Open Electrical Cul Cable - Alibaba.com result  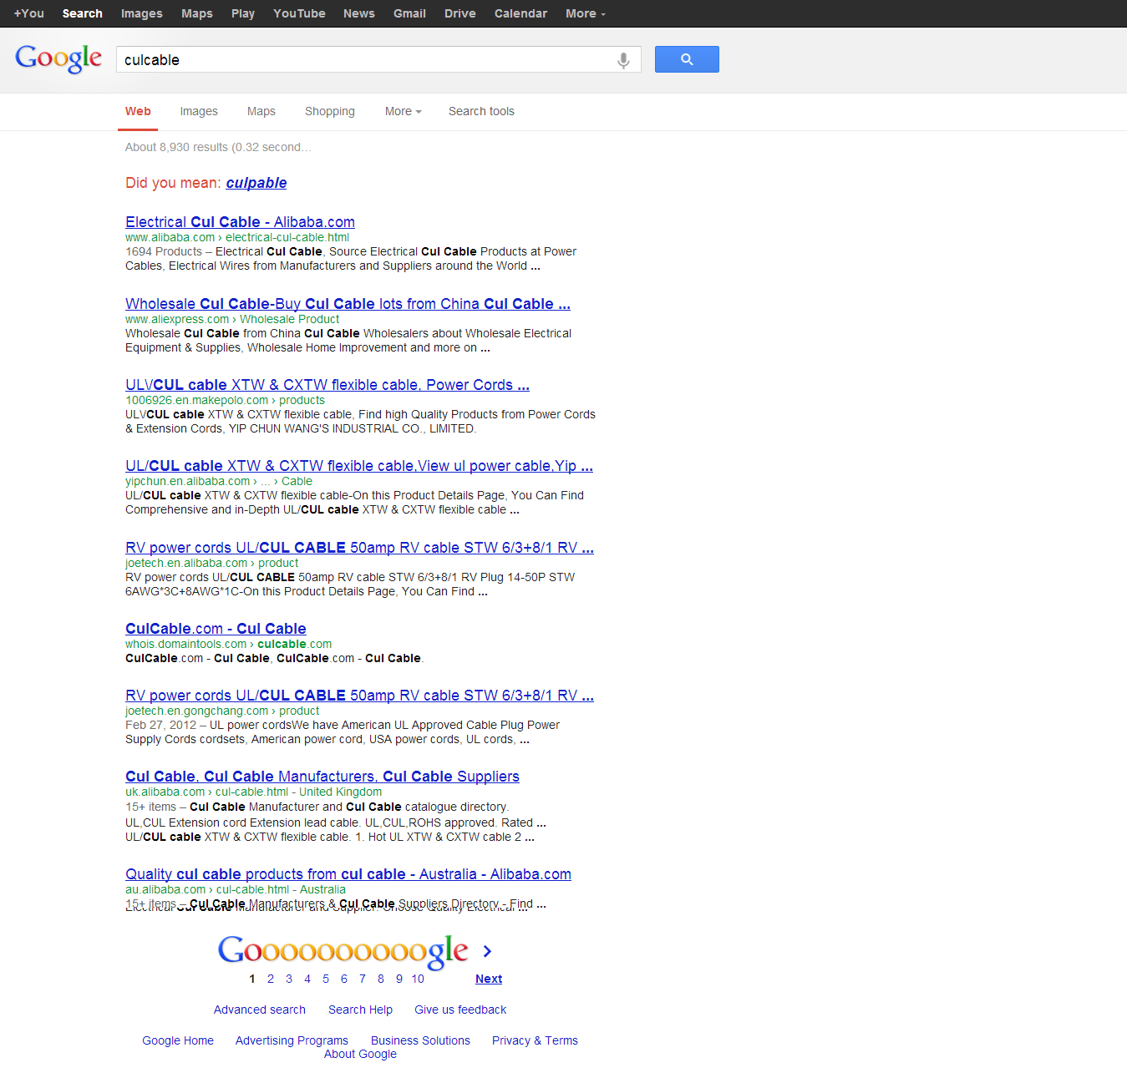pyautogui.click(x=240, y=222)
